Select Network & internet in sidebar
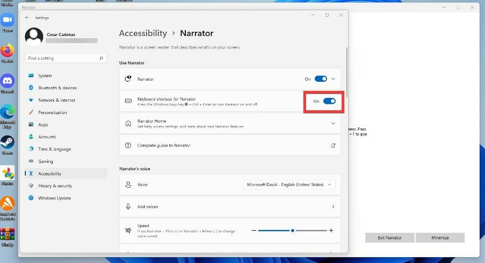Image resolution: width=485 pixels, height=263 pixels. click(66, 100)
